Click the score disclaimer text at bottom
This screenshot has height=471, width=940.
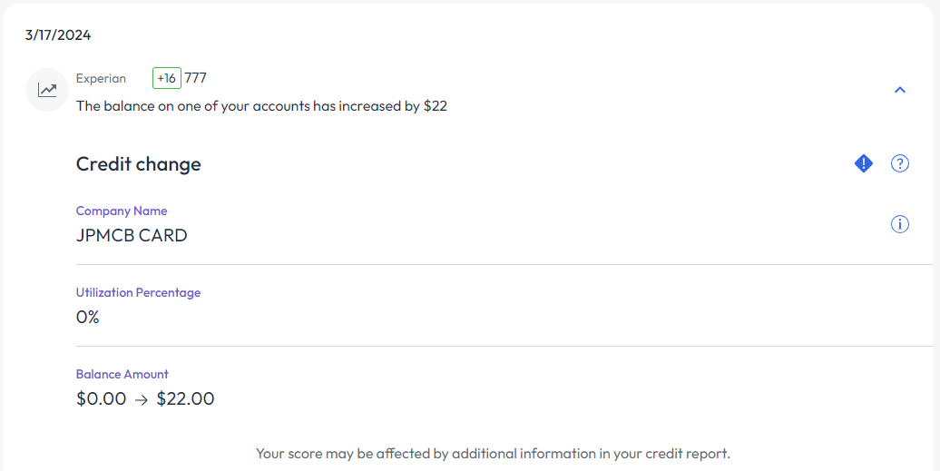click(x=493, y=453)
